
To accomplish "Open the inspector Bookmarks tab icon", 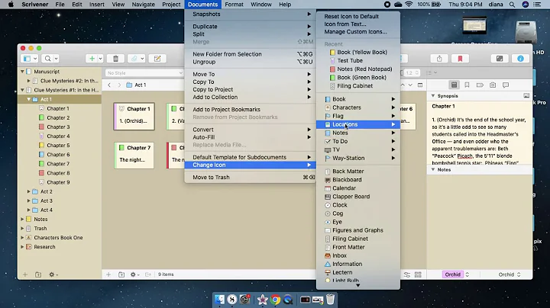I will pos(467,85).
